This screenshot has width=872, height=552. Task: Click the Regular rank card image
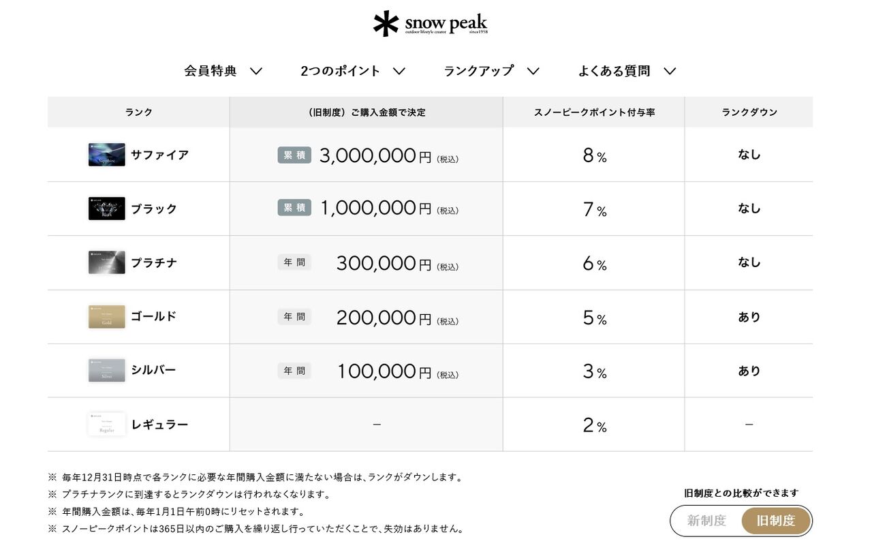click(106, 424)
